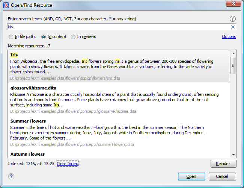Select the "In content" radio button
Image resolution: width=244 pixels, height=188 pixels.
44,37
